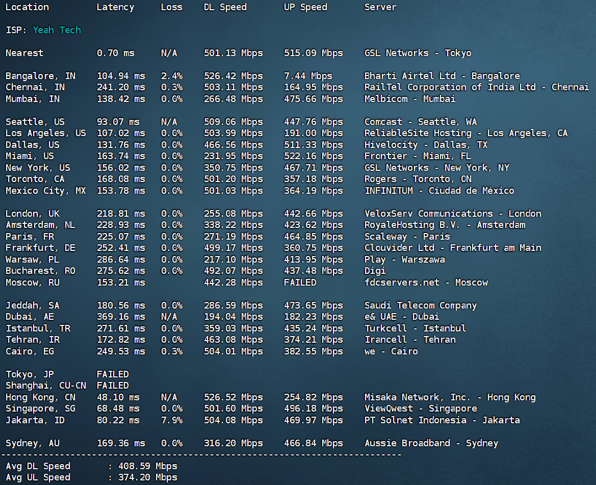Screen dimensions: 596x485
Task: Click "Toronto, CA" location
Action: [x=35, y=179]
